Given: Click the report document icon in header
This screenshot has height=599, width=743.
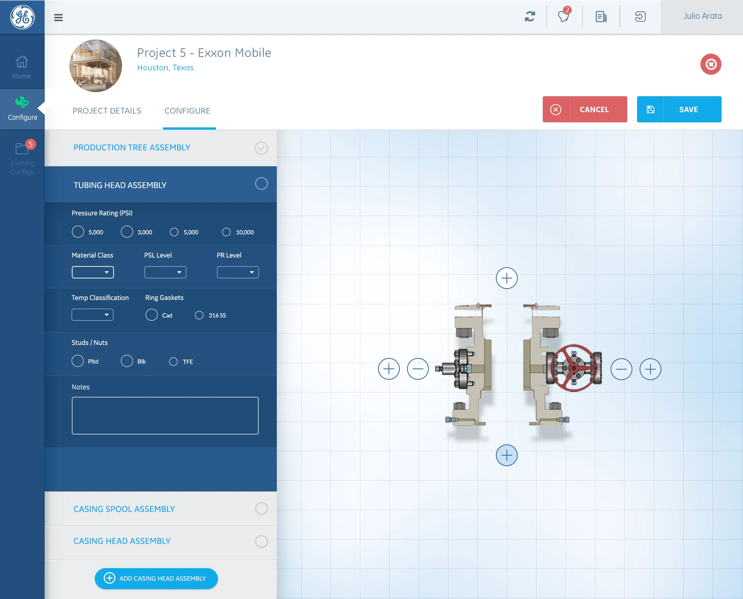Looking at the screenshot, I should click(601, 17).
